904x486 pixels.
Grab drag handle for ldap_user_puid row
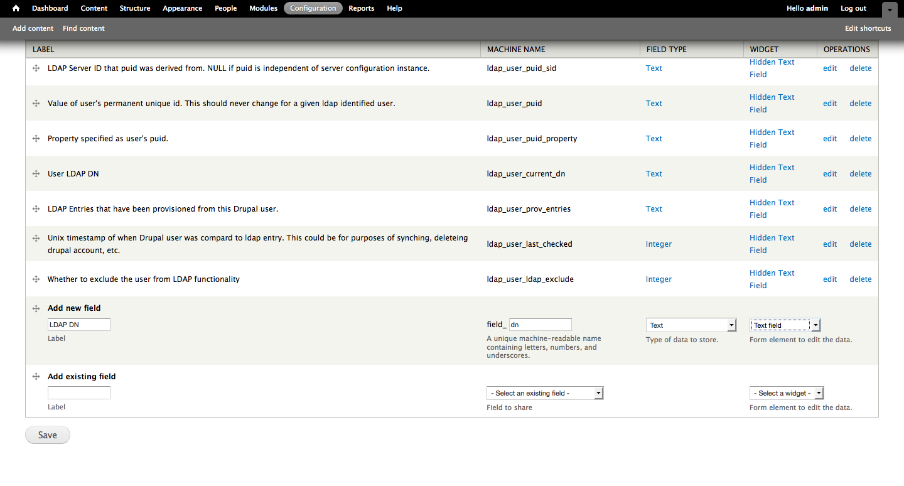36,103
